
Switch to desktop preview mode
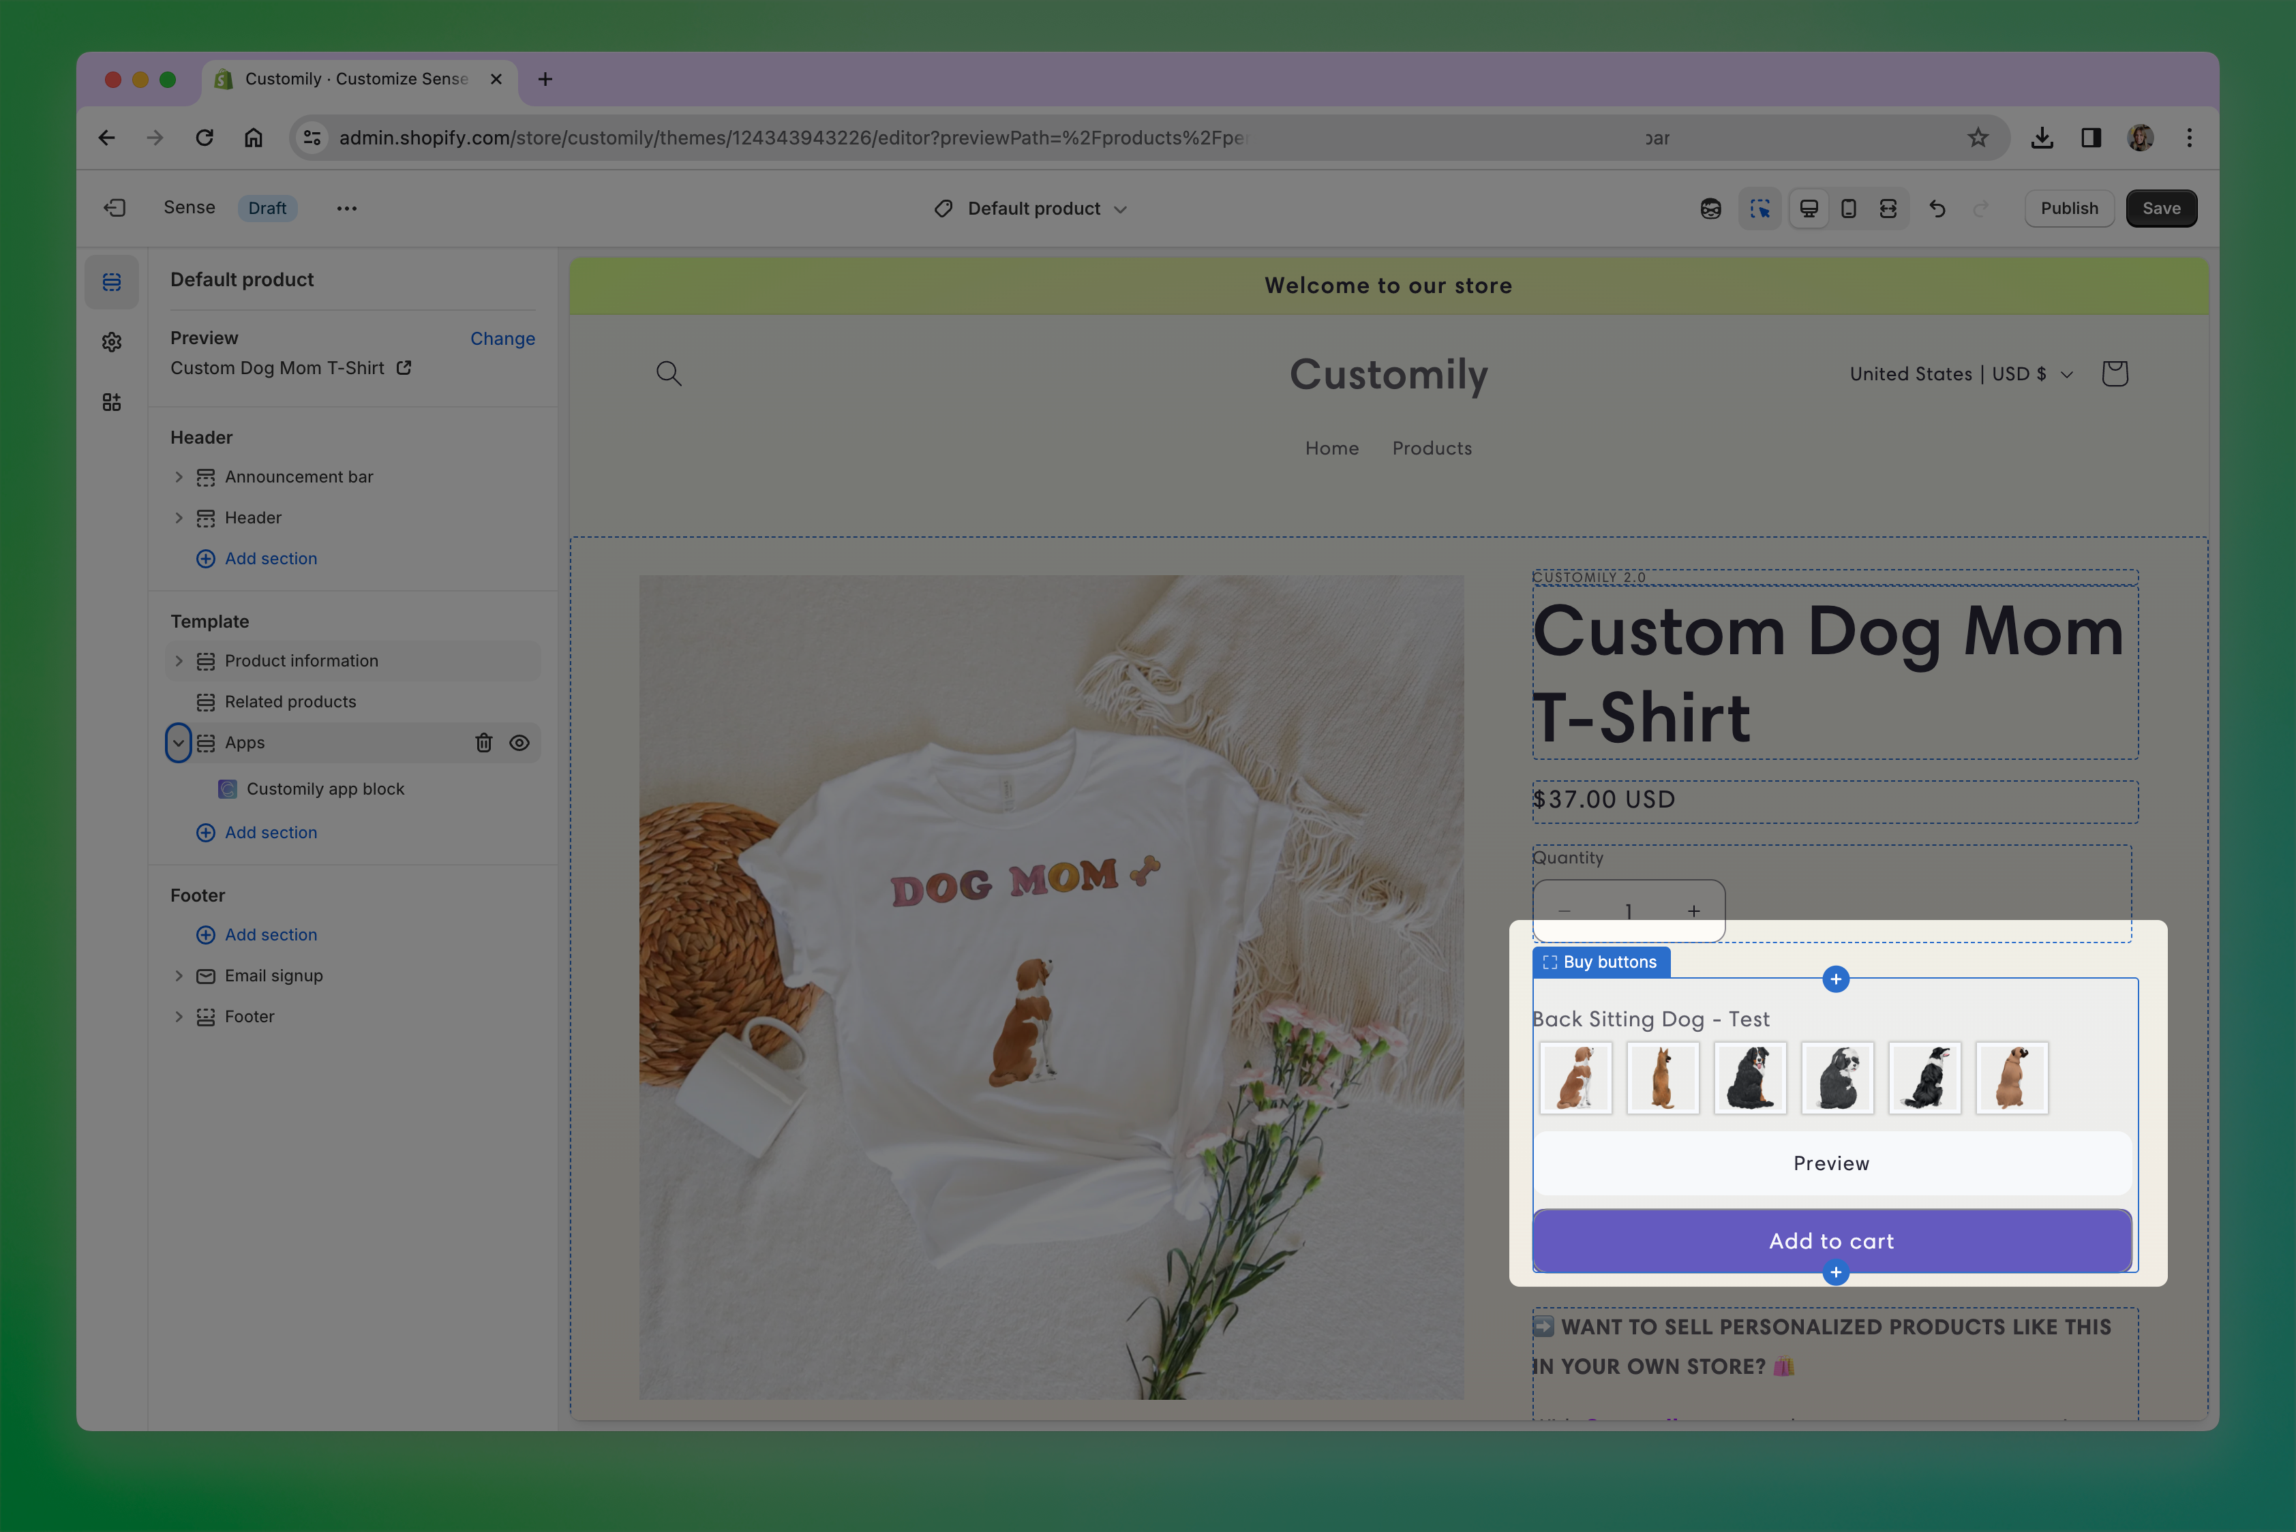[x=1809, y=208]
